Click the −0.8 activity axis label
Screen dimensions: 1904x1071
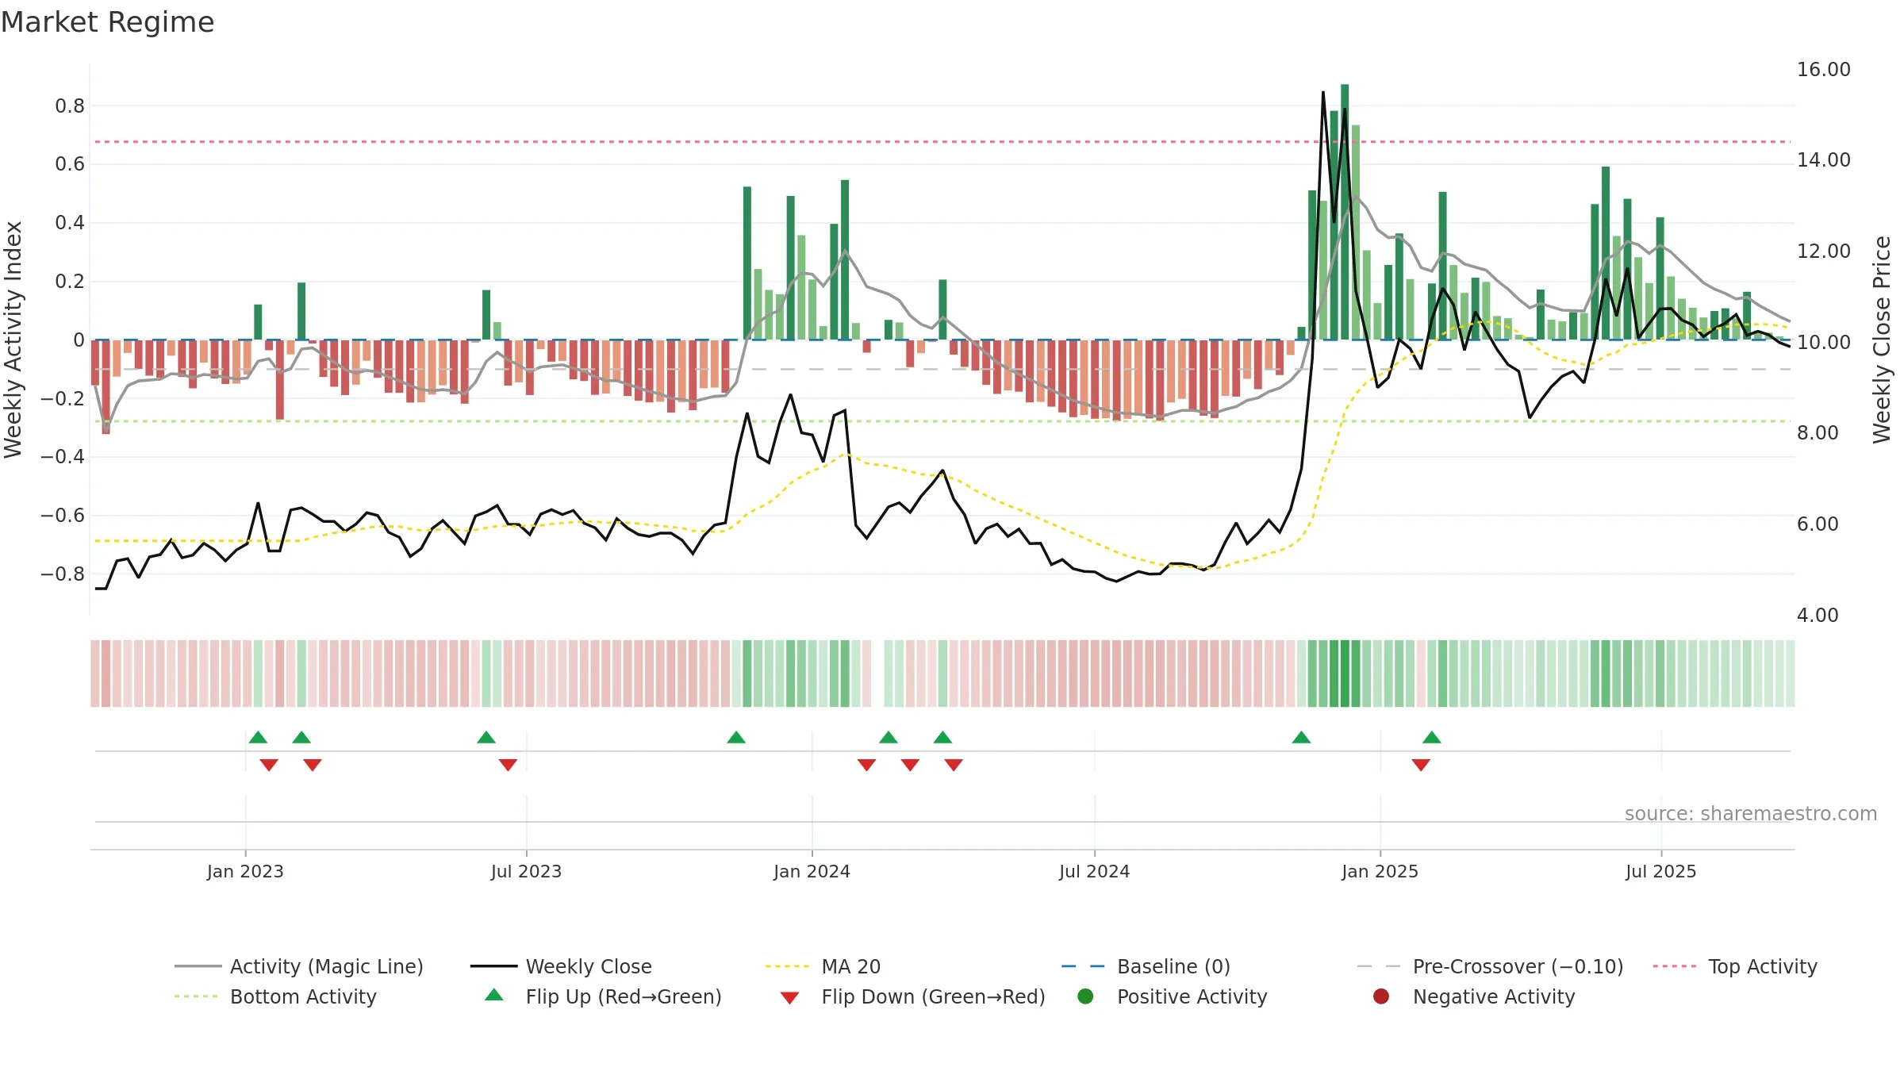tap(63, 574)
